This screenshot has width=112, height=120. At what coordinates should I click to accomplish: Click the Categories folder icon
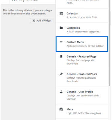coord(61,28)
